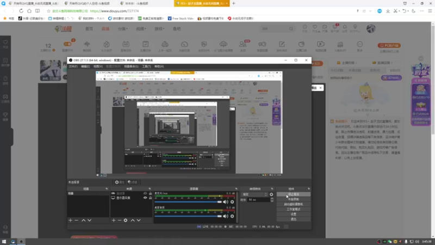Image resolution: width=435 pixels, height=245 pixels.
Task: Pop out the Scenes dock panel icon
Action: point(107,189)
